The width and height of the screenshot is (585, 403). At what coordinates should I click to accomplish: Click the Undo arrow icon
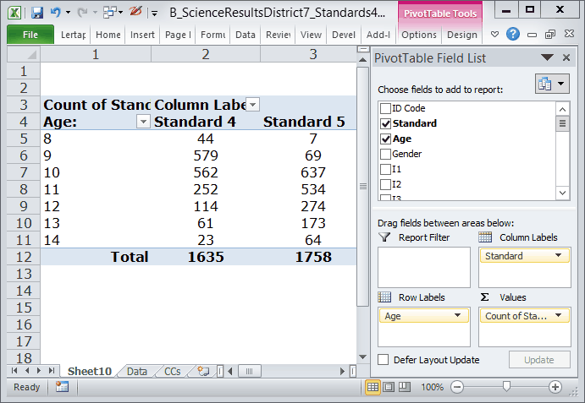(55, 13)
